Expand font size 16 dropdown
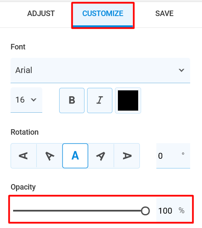The height and width of the screenshot is (228, 202). [26, 100]
